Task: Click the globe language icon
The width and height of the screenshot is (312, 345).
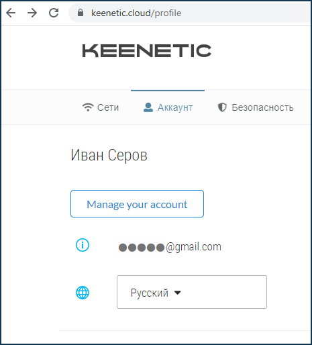Action: 83,293
